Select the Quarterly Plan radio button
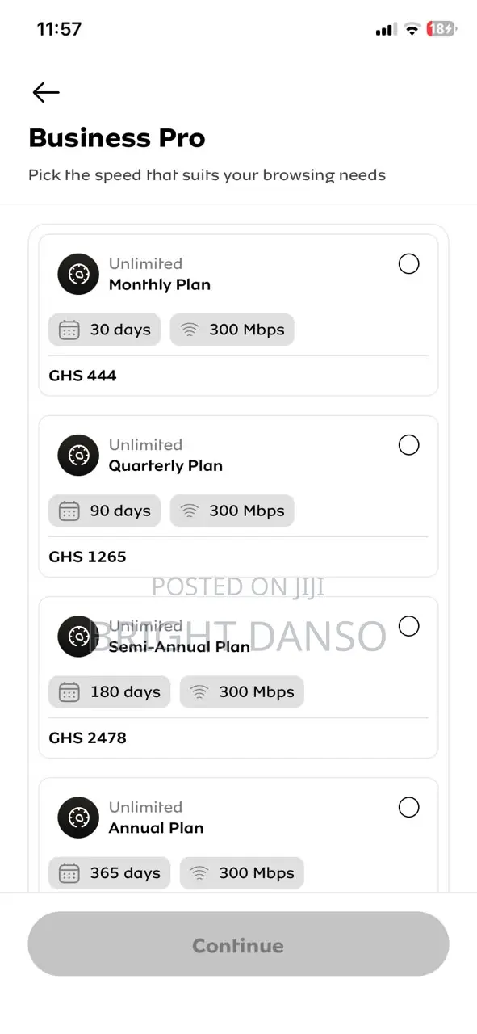The image size is (477, 1034). click(409, 445)
